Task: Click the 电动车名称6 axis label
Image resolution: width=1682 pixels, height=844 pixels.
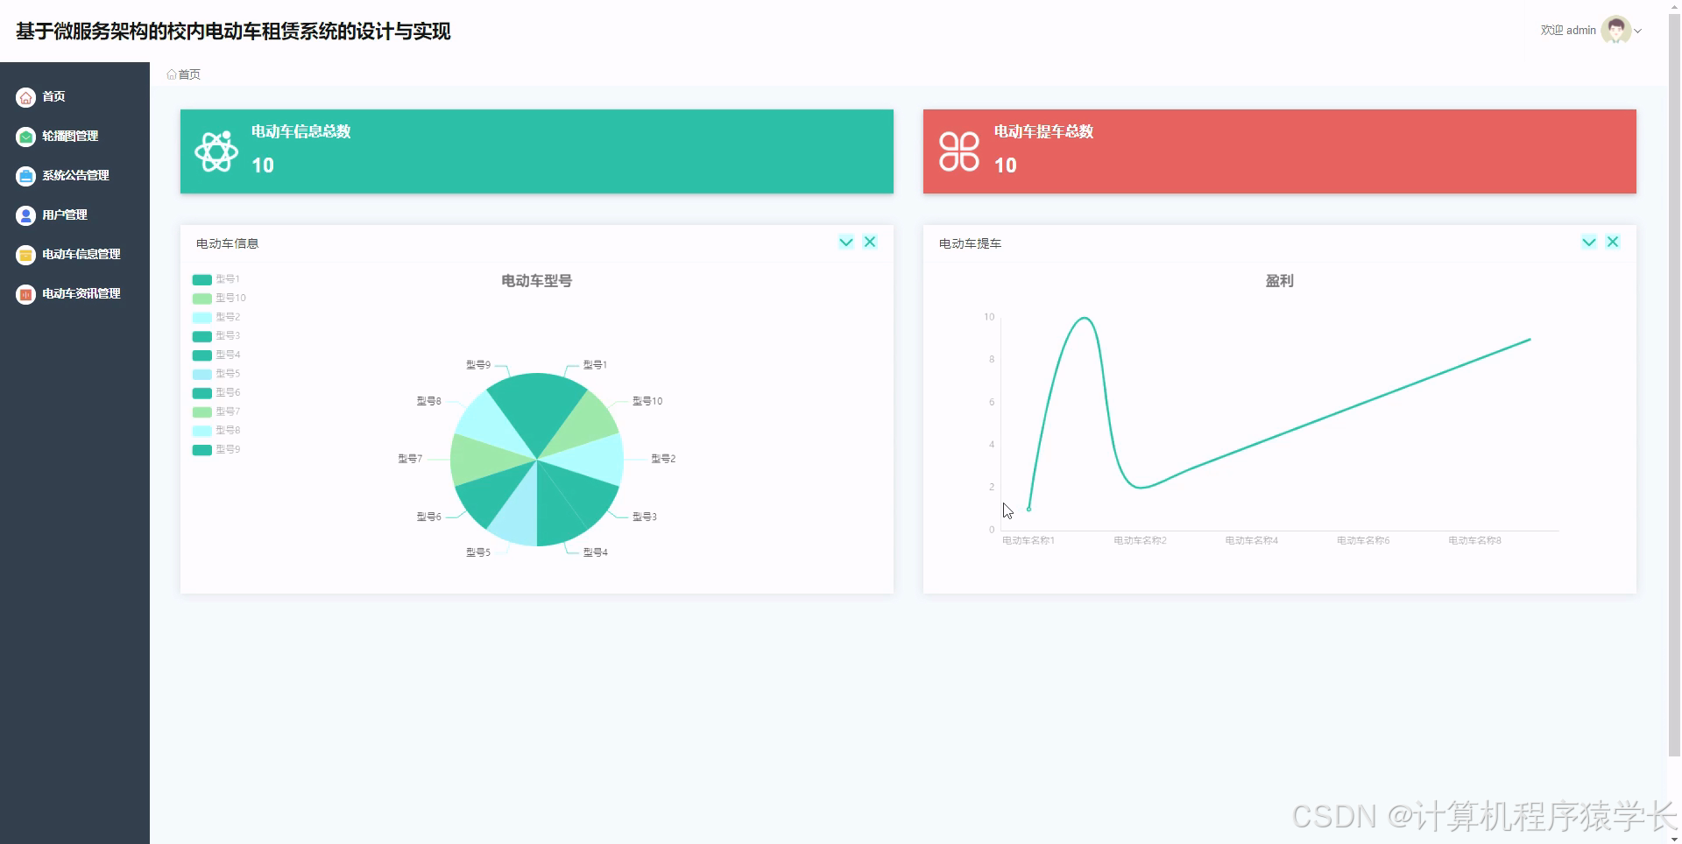Action: pyautogui.click(x=1363, y=541)
